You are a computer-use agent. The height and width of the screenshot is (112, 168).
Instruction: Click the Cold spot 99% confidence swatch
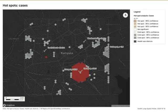pyautogui.click(x=135, y=38)
